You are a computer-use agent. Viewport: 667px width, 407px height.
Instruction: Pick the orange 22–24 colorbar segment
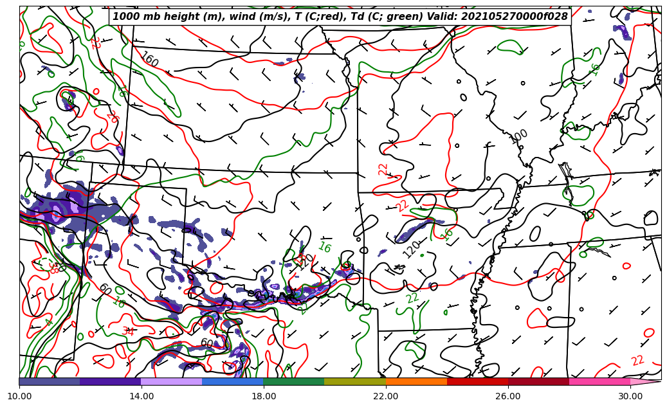click(x=416, y=381)
